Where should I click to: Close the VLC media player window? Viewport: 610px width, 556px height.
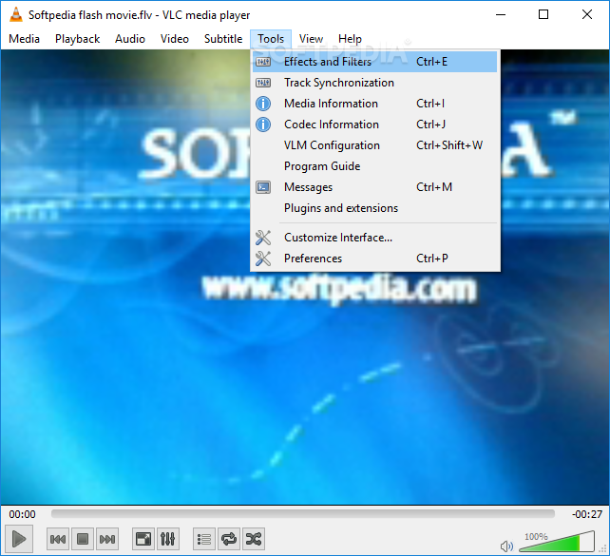point(587,15)
